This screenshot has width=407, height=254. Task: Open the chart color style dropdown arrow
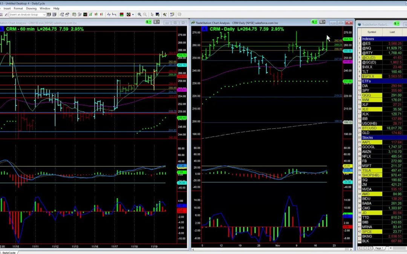pyautogui.click(x=133, y=14)
